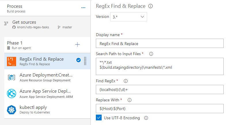Click the Azure Resource Group Deployment icon
Screen dimensions: 228x125
pos(11,77)
